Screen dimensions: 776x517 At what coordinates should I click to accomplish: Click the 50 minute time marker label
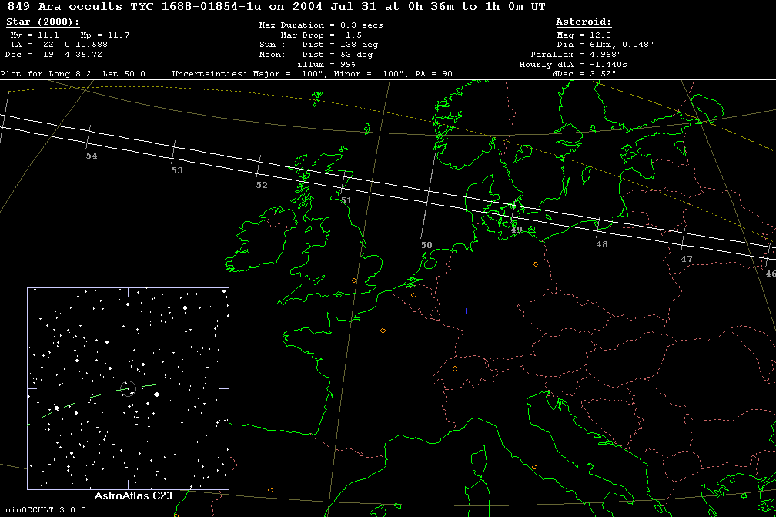(426, 245)
